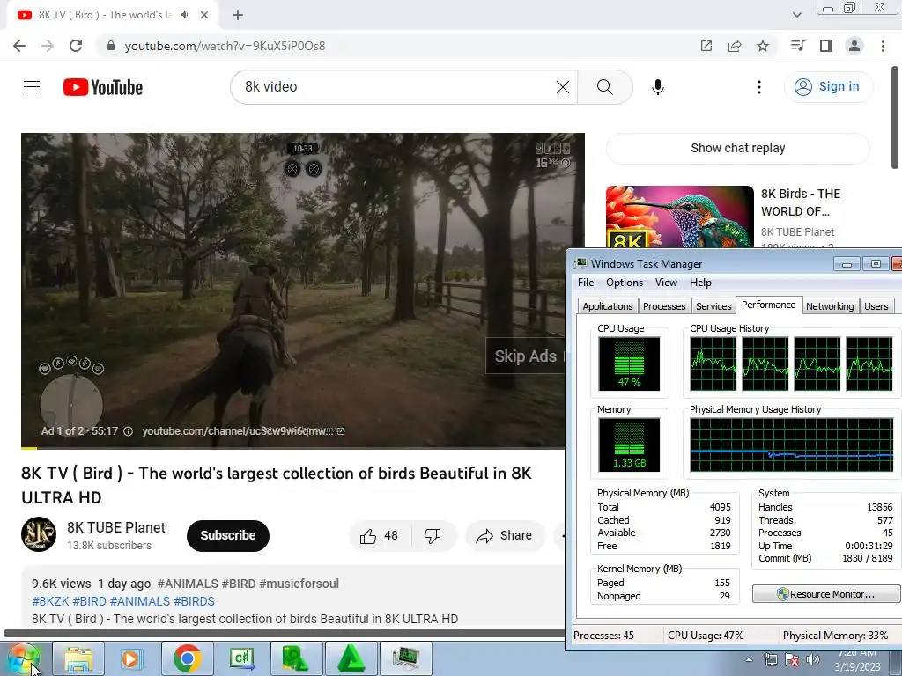Open the green triangle app in taskbar
902x676 pixels.
coord(351,658)
